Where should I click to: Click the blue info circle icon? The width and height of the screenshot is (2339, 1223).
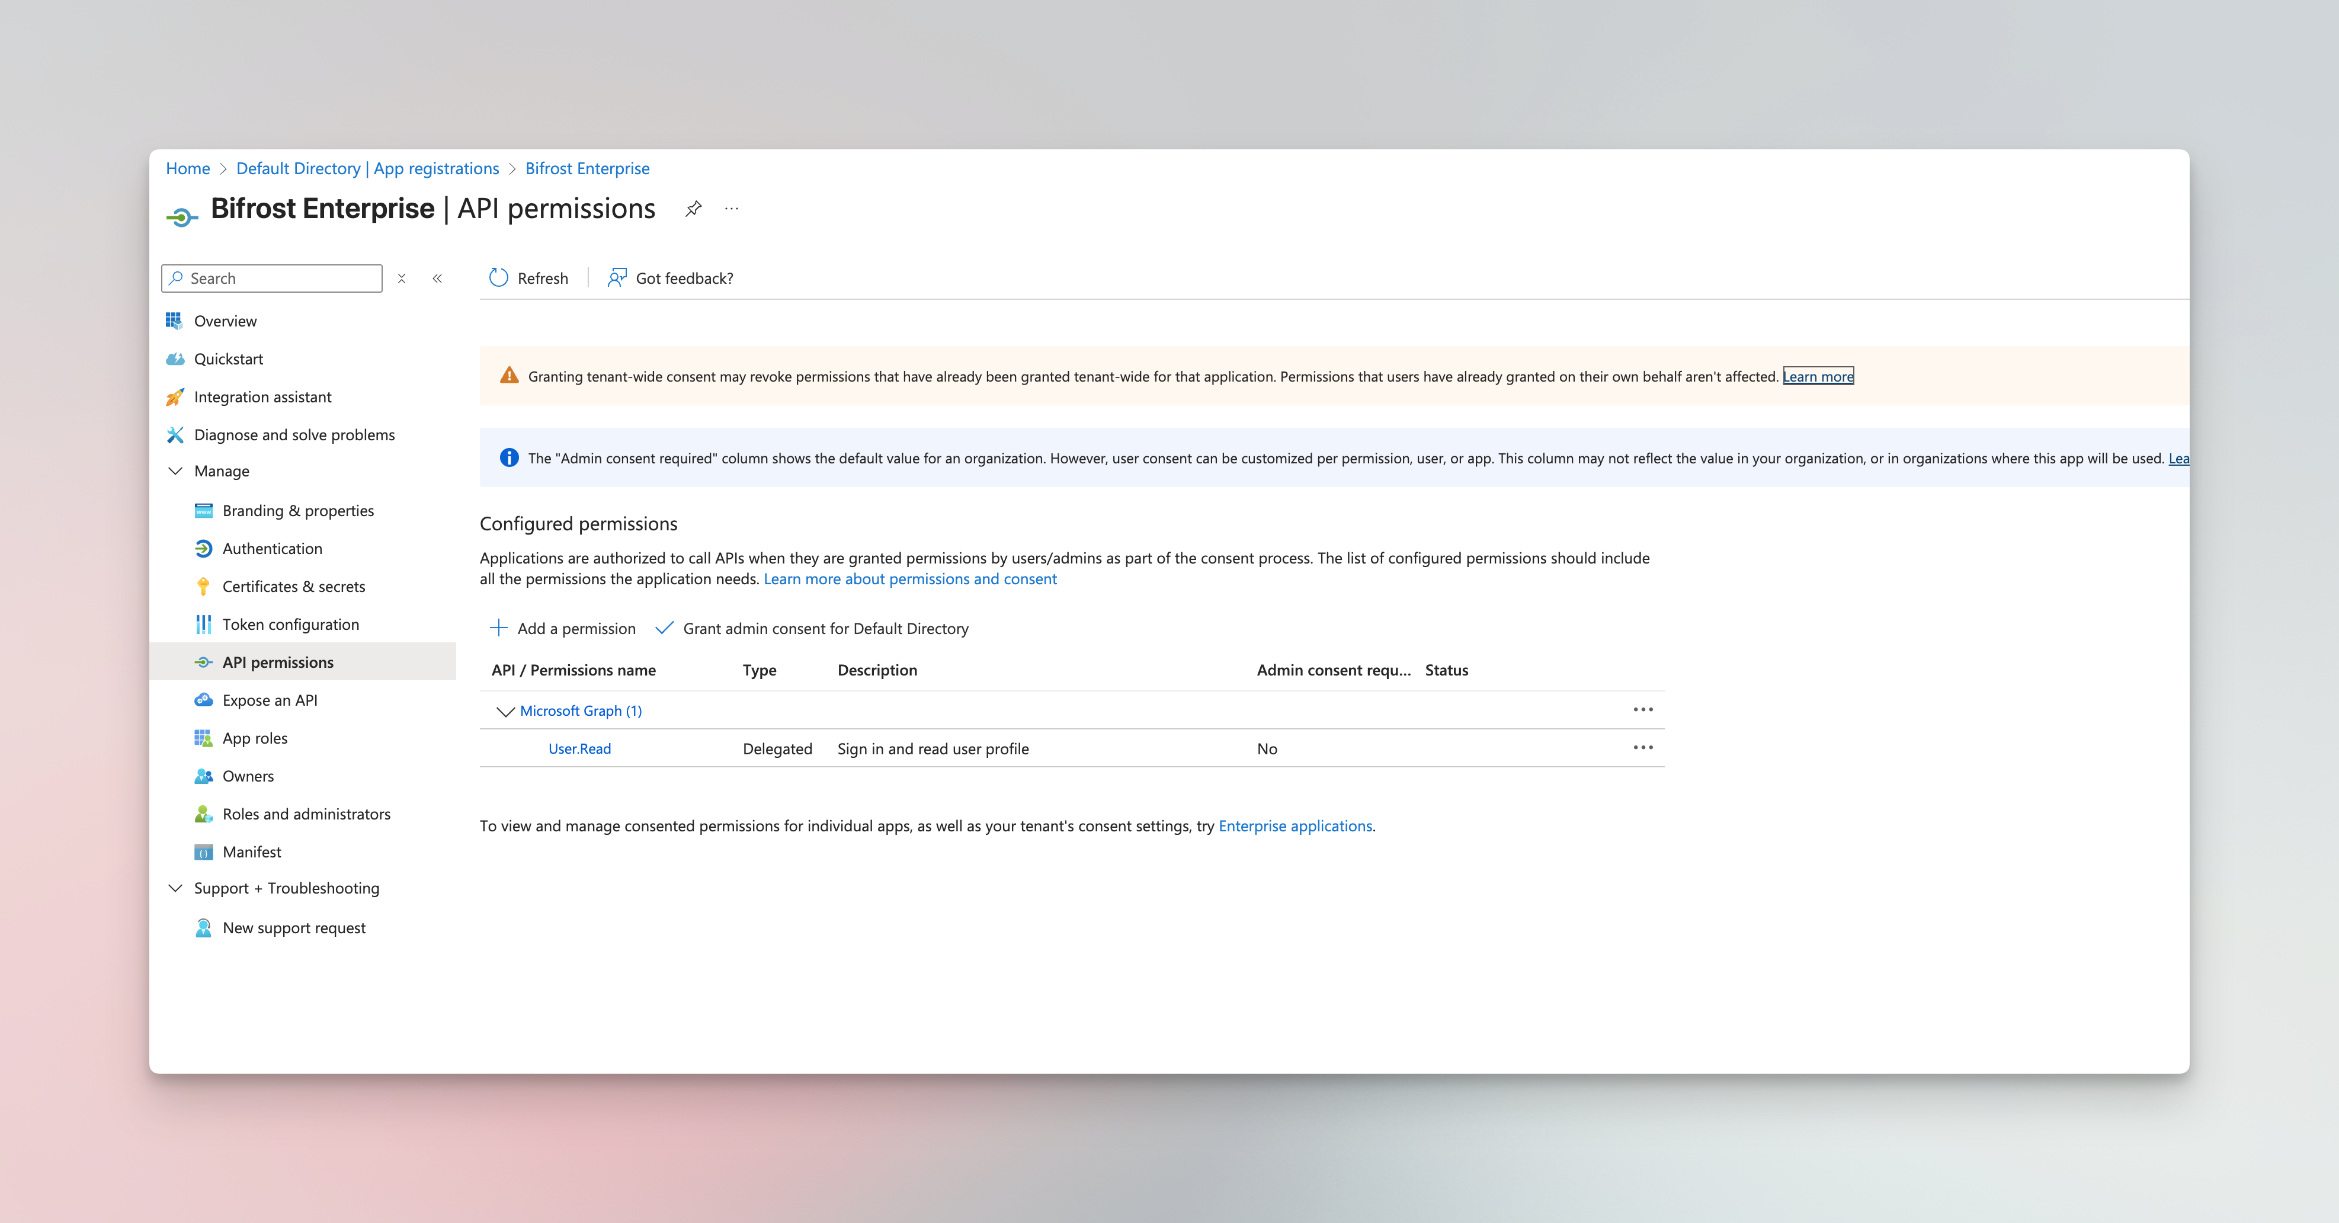tap(510, 457)
